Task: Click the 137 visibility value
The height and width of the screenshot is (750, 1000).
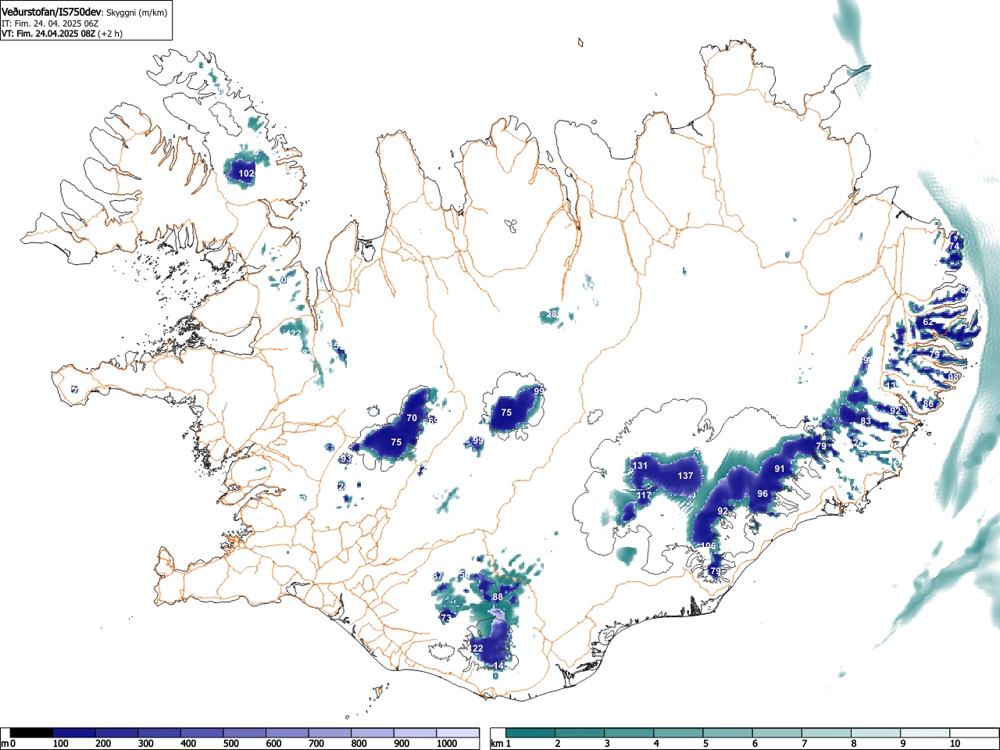Action: point(685,476)
